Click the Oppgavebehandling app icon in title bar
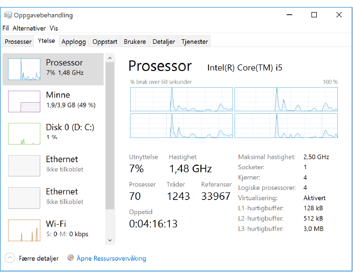Image resolution: width=353 pixels, height=279 pixels. click(x=8, y=15)
